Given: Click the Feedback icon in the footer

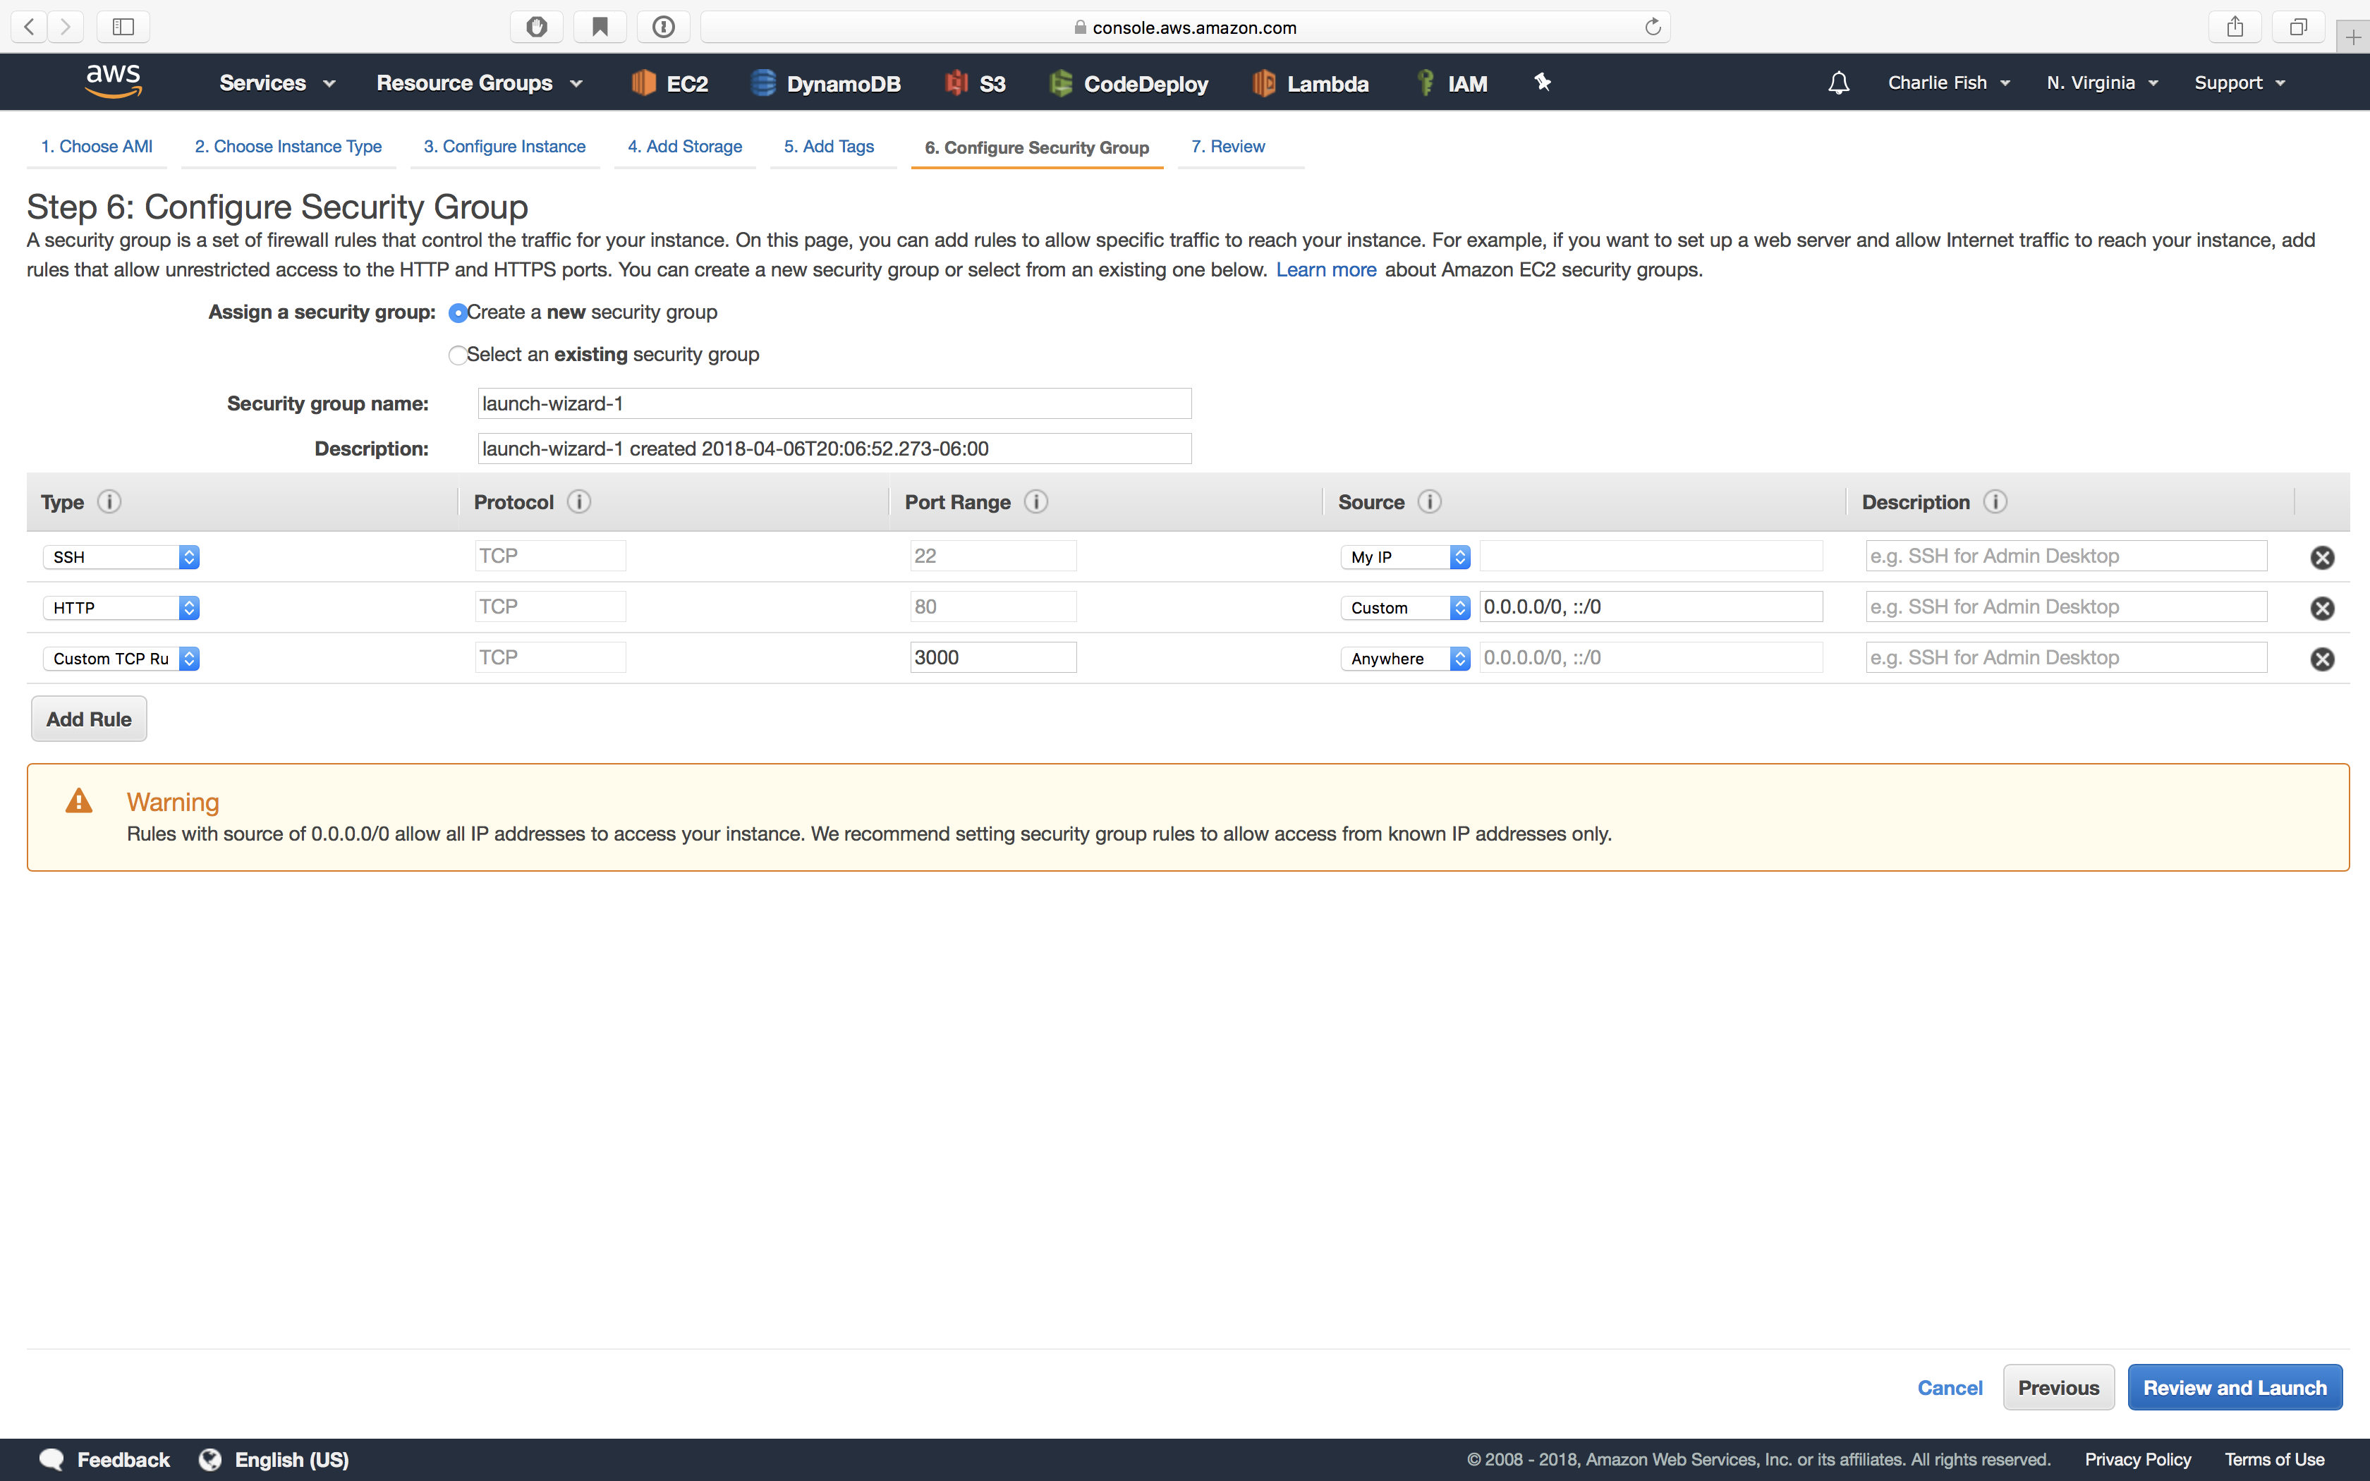Looking at the screenshot, I should [51, 1458].
